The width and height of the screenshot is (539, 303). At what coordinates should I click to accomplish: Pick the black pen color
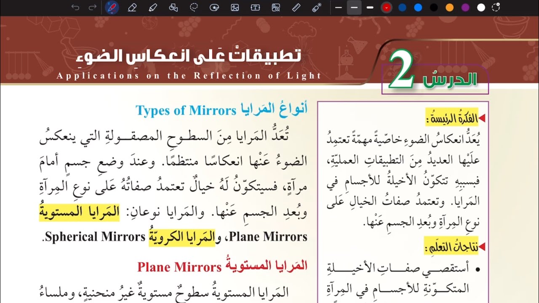coord(434,8)
